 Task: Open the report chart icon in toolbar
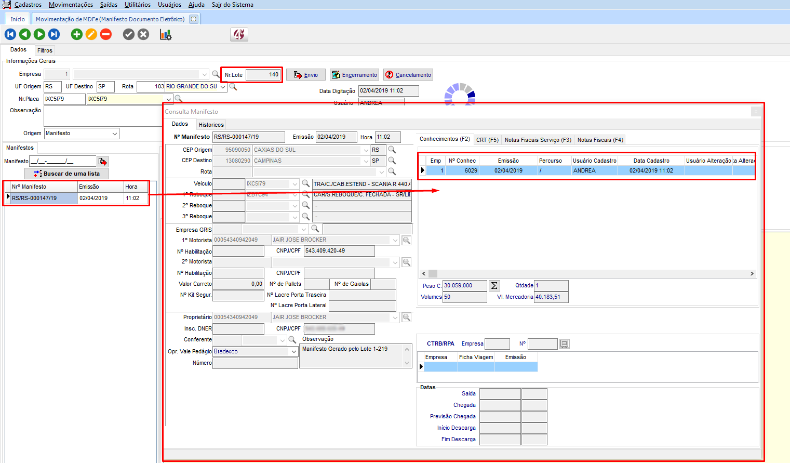(x=166, y=34)
